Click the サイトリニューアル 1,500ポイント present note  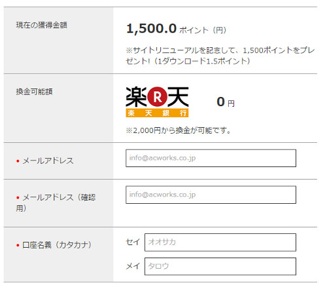click(x=220, y=56)
